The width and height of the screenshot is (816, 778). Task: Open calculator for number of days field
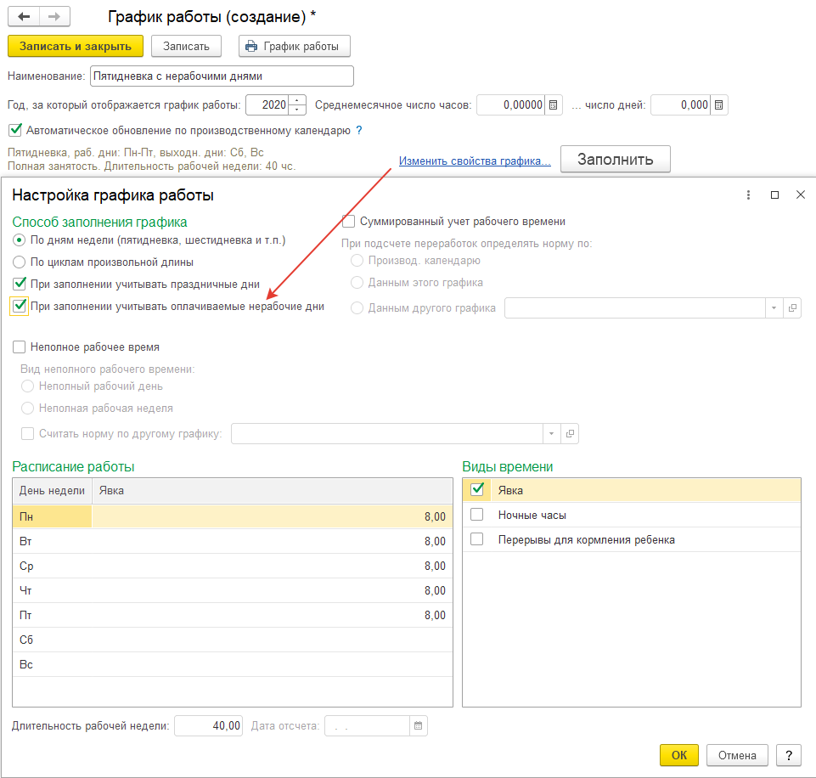pos(718,105)
